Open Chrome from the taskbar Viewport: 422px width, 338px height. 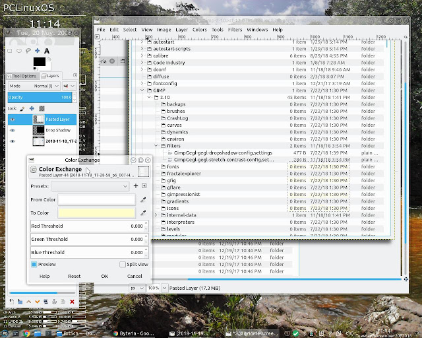tap(26, 333)
